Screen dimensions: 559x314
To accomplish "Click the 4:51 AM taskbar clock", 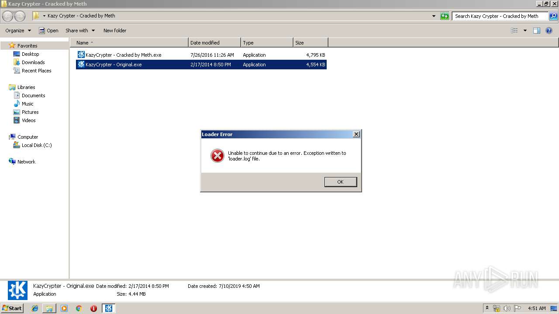I will pyautogui.click(x=537, y=308).
